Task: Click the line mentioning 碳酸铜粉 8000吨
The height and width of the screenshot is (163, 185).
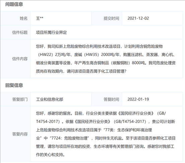Action: [106, 63]
